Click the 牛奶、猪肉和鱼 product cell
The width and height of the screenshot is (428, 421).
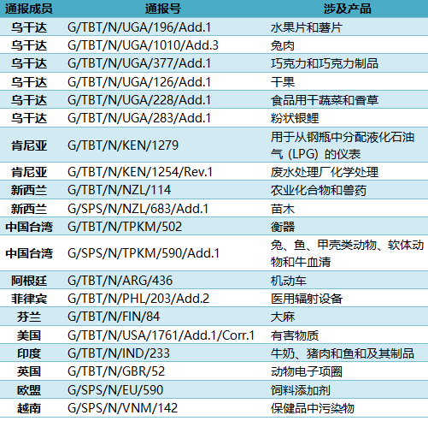tap(343, 353)
